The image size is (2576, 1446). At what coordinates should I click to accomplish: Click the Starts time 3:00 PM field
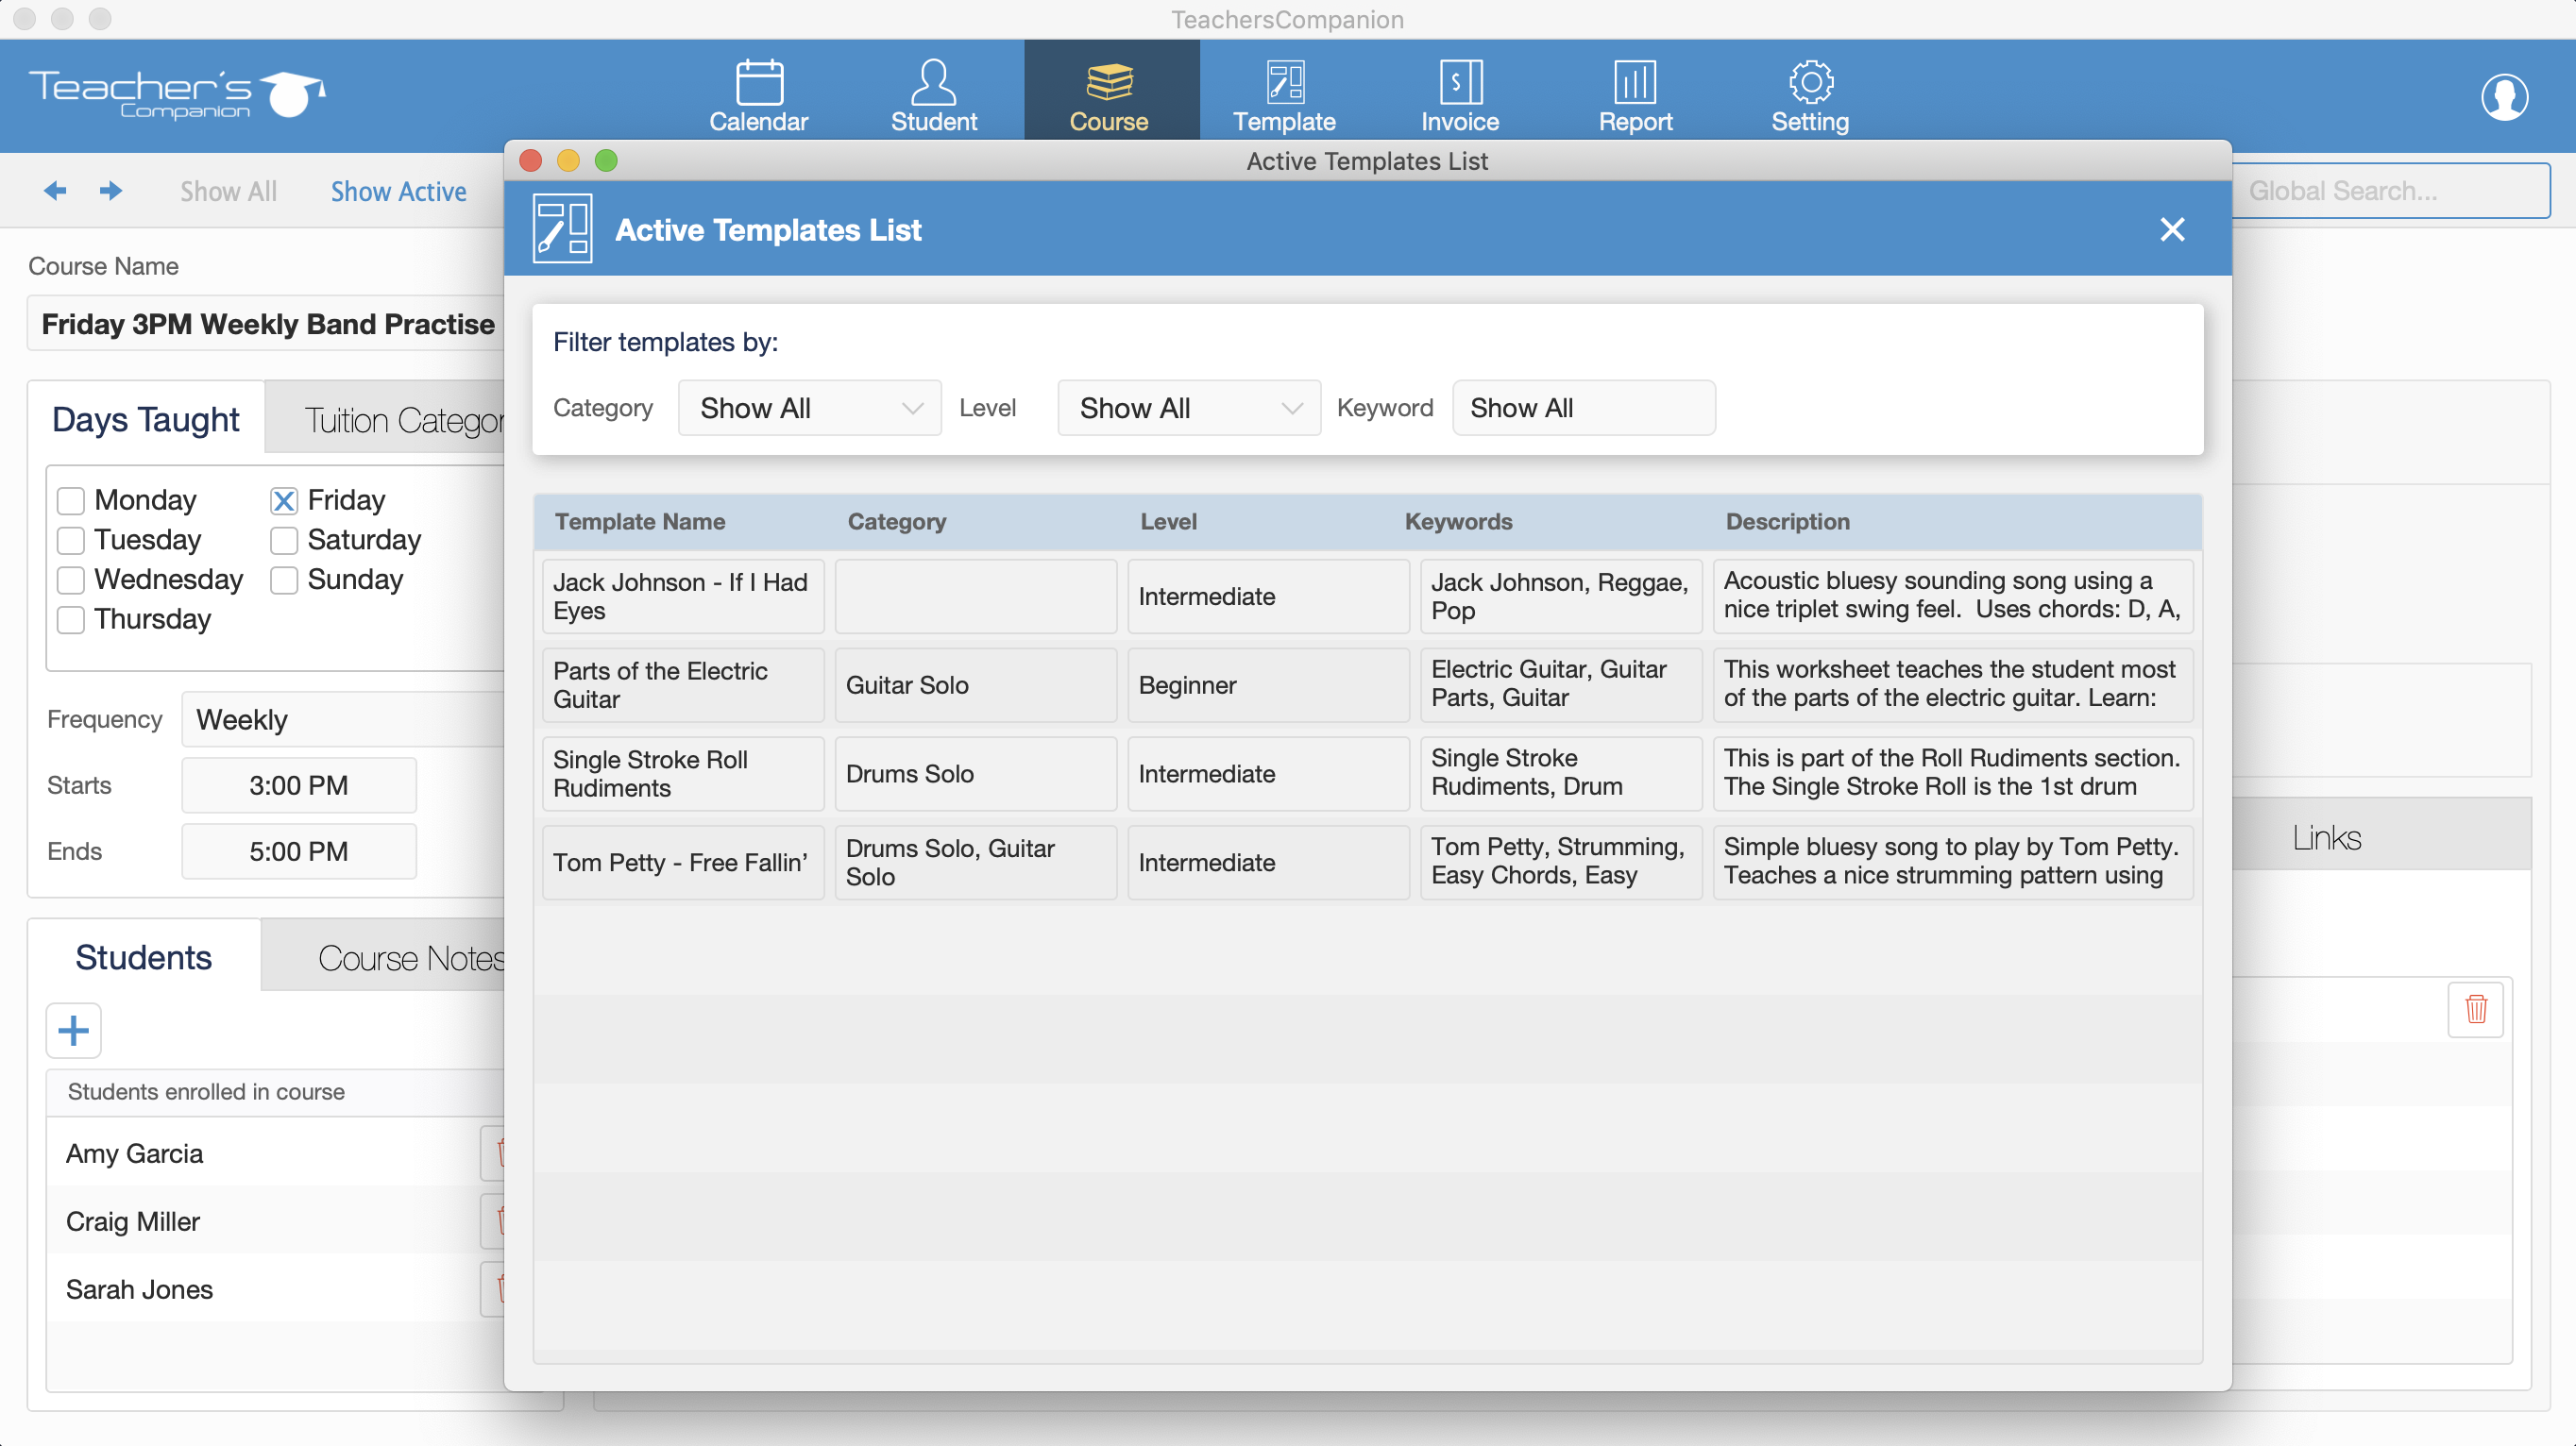point(298,784)
